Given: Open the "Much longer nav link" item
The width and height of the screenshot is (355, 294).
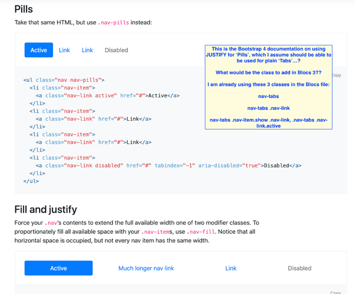Looking at the screenshot, I should [x=146, y=268].
